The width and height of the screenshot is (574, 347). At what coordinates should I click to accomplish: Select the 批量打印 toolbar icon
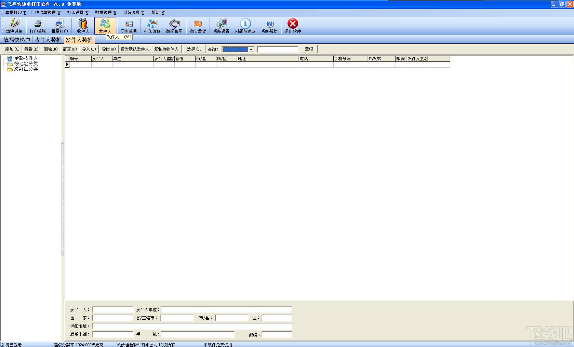pos(60,26)
